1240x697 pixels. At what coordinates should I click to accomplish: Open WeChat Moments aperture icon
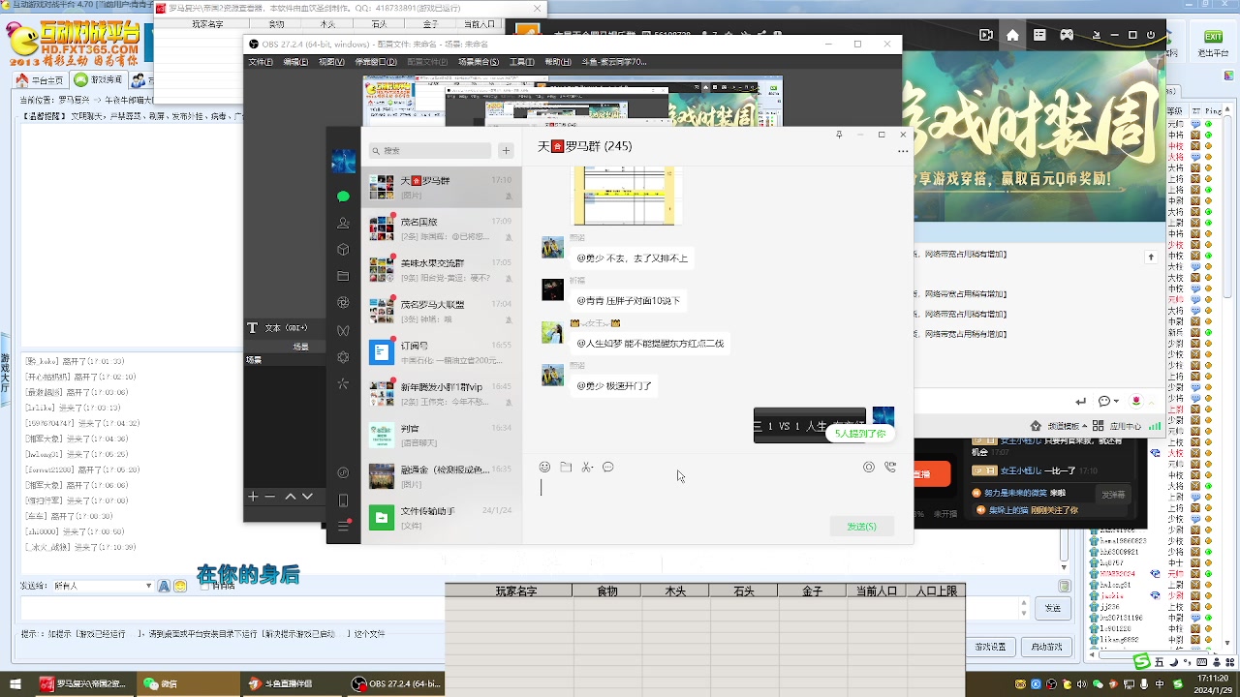343,303
